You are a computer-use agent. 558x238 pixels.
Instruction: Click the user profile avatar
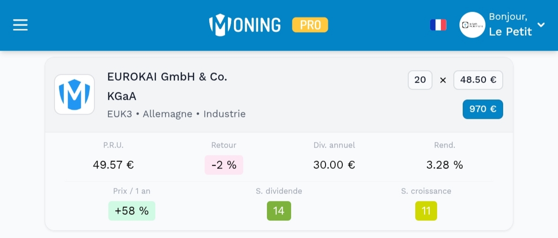click(x=472, y=25)
